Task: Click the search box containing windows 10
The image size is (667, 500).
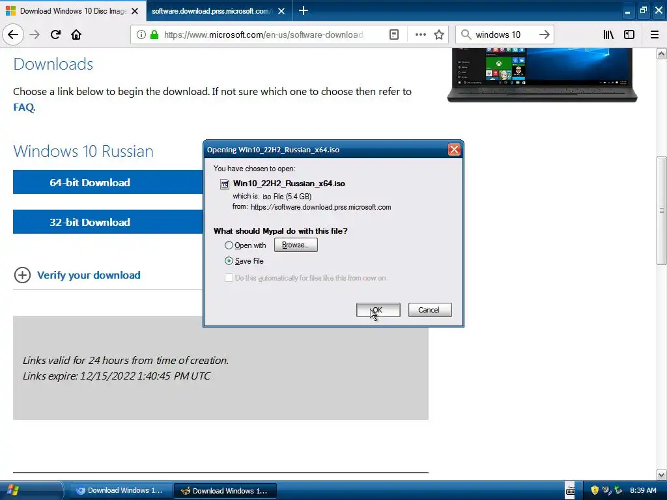Action: coord(504,35)
